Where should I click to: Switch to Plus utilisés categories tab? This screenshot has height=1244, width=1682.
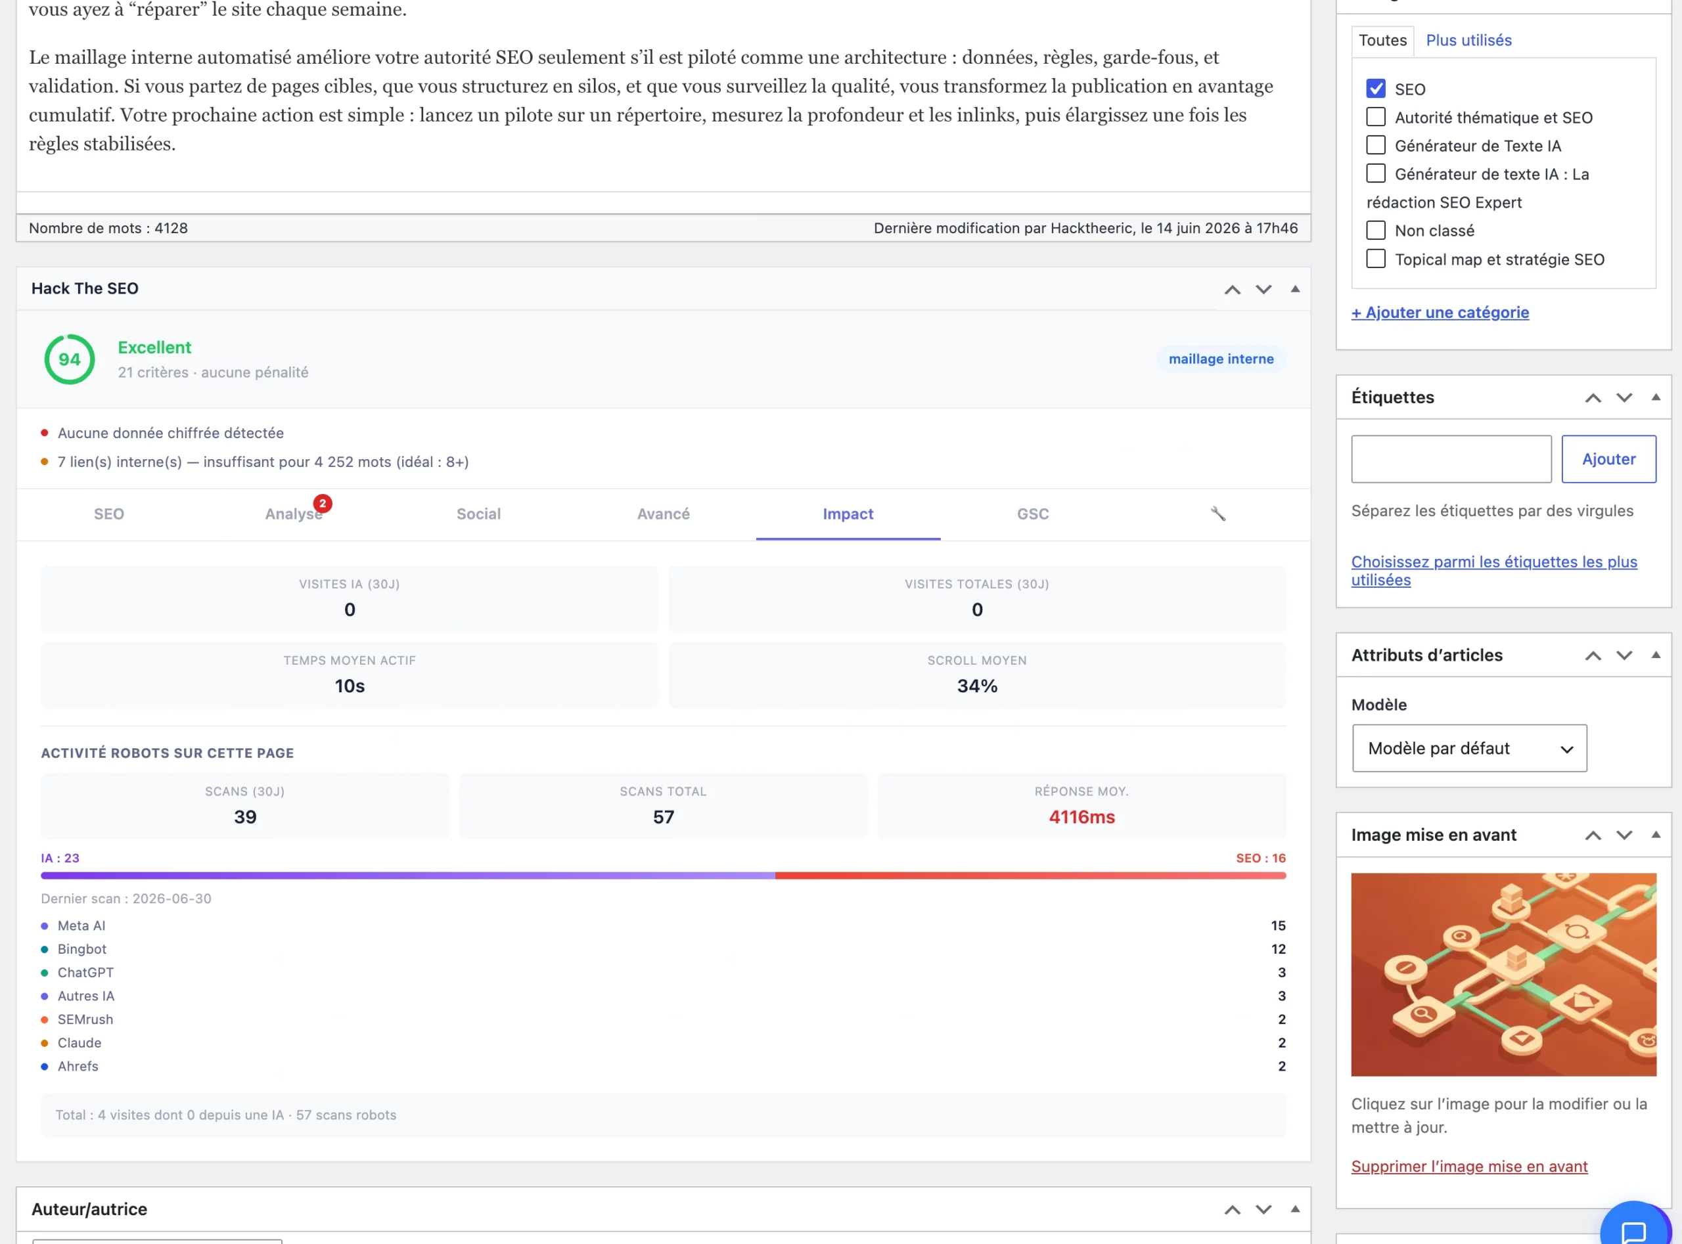click(1468, 41)
